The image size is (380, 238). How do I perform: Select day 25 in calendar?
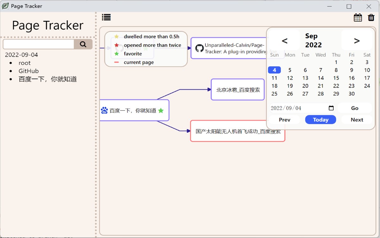tap(275, 94)
